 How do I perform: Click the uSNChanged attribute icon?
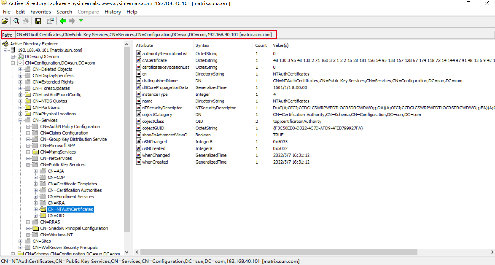[138, 142]
